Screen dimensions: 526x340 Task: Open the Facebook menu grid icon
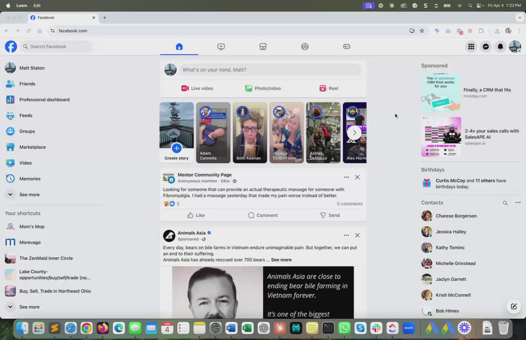pos(471,47)
